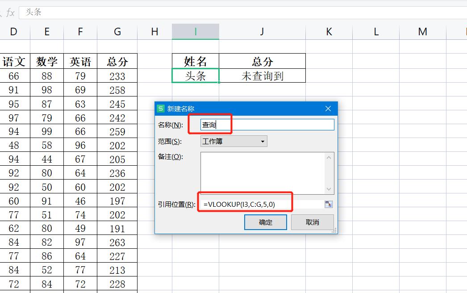This screenshot has width=467, height=293.
Task: Select column I header
Action: click(195, 32)
